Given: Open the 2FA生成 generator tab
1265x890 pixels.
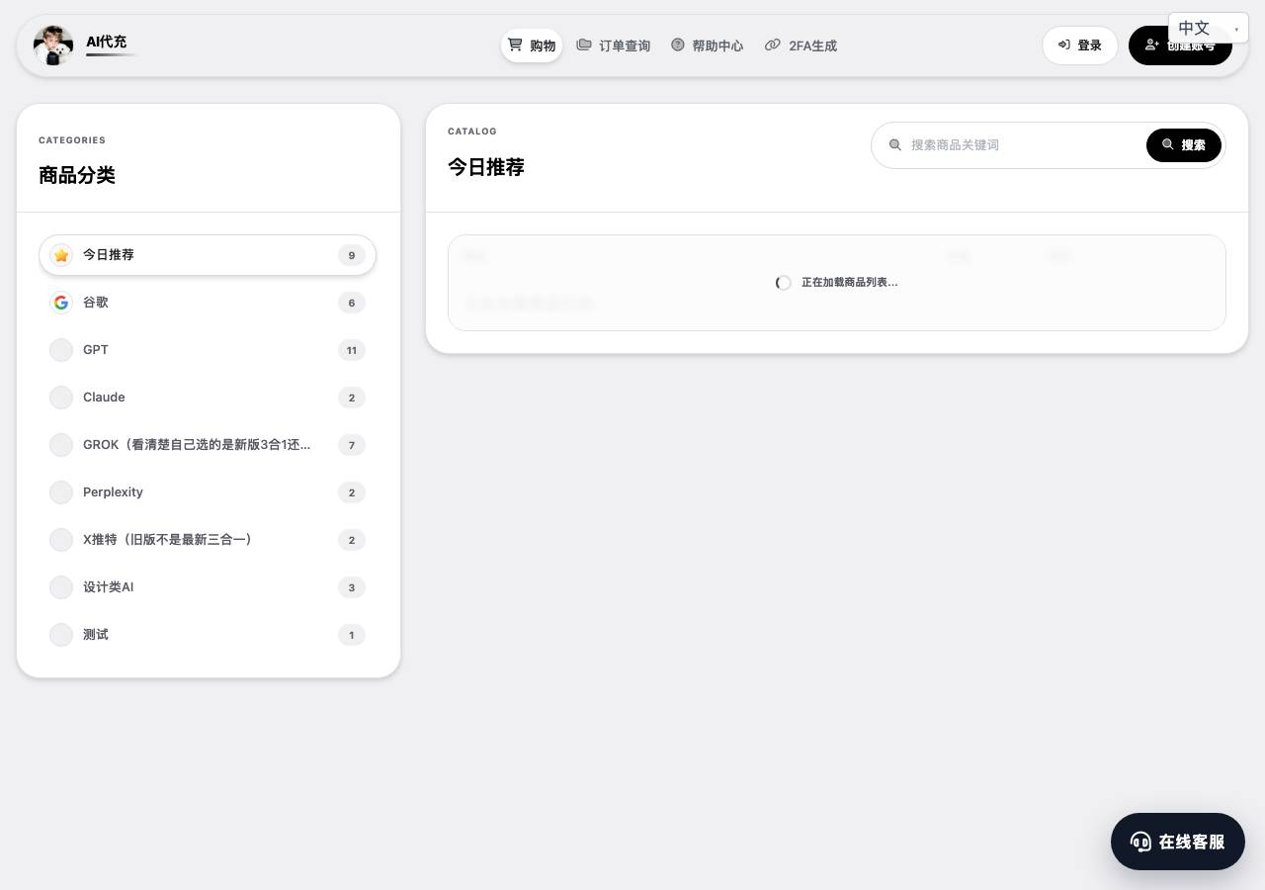Looking at the screenshot, I should 801,45.
